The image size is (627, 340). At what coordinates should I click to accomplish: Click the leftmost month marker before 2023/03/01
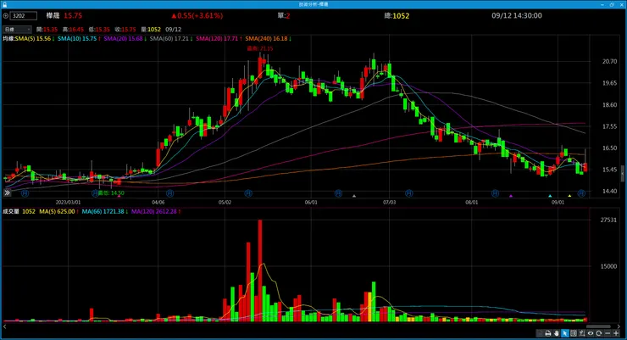point(25,193)
